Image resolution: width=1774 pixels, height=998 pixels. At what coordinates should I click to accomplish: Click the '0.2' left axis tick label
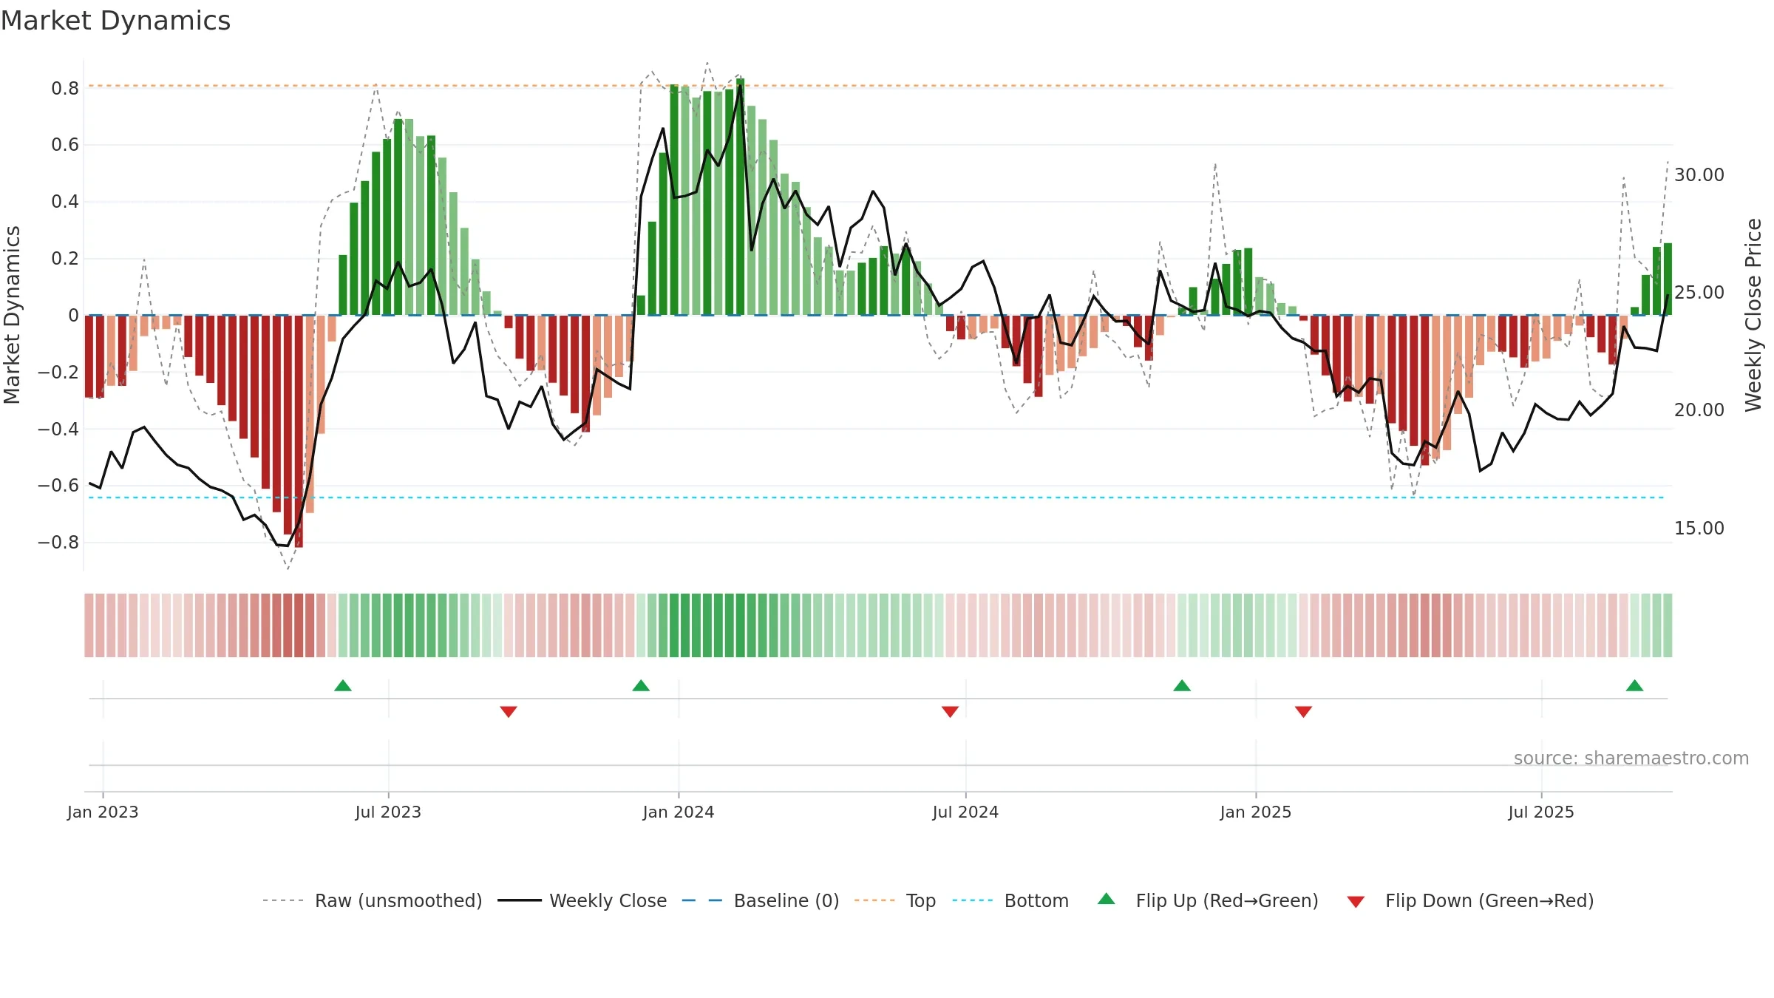tap(65, 259)
